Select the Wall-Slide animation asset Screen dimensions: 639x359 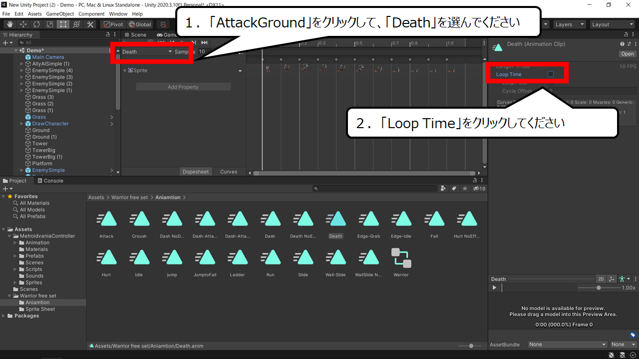[335, 263]
